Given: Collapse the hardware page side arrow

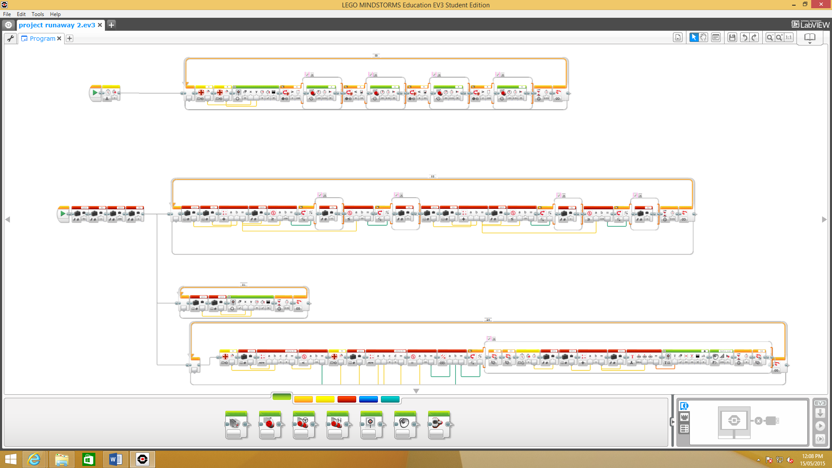Looking at the screenshot, I should (x=673, y=422).
